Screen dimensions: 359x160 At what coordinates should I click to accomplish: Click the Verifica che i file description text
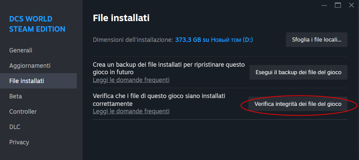(x=159, y=99)
